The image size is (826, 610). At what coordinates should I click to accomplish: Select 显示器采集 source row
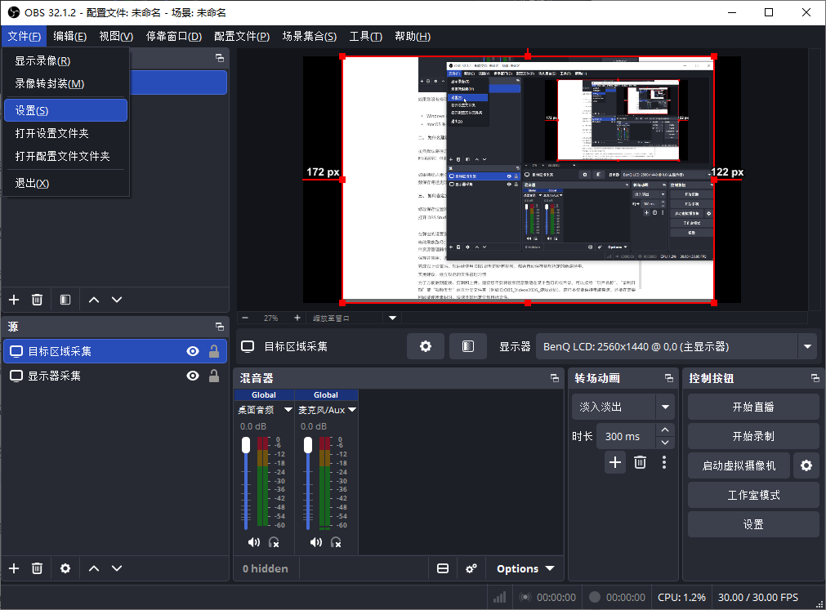[x=115, y=376]
